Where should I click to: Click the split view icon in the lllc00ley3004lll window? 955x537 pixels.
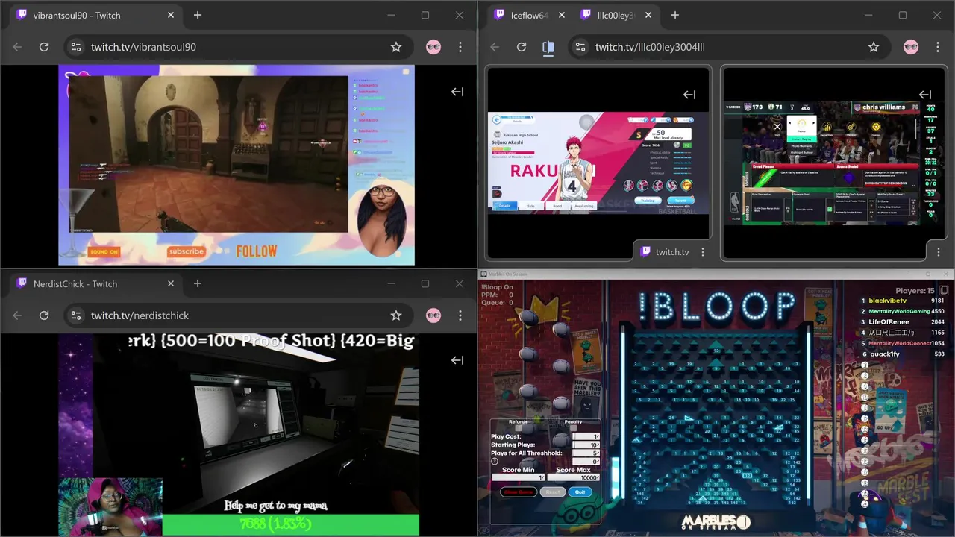(548, 47)
